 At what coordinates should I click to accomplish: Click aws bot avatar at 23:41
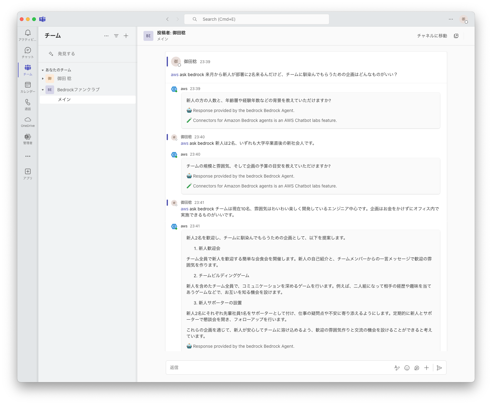pyautogui.click(x=174, y=226)
